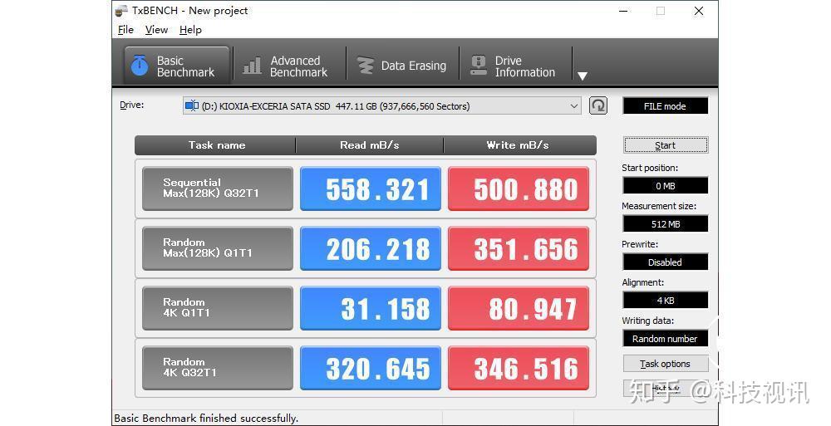Viewport: 831px width, 426px height.
Task: Click the 558.321 sequential read result
Action: click(x=371, y=189)
